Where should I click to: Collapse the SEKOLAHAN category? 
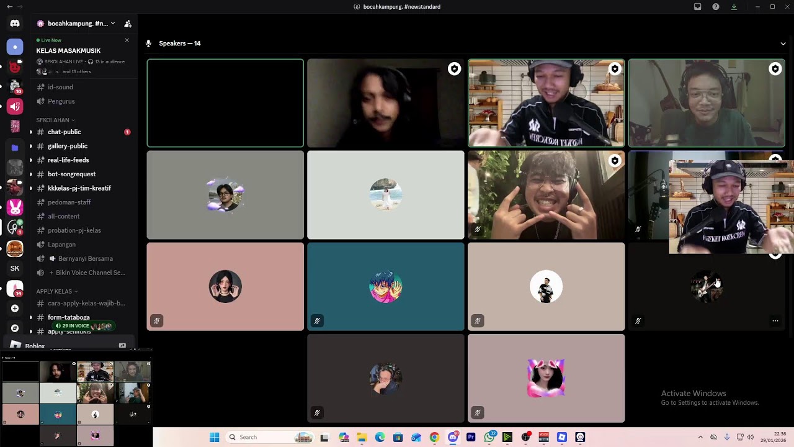tap(55, 120)
